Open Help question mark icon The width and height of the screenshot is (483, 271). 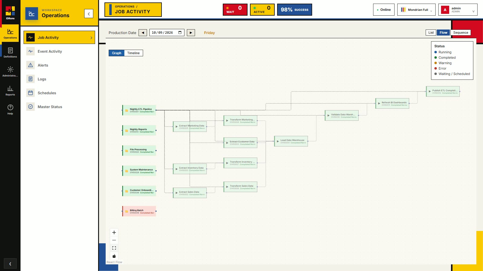point(10,110)
